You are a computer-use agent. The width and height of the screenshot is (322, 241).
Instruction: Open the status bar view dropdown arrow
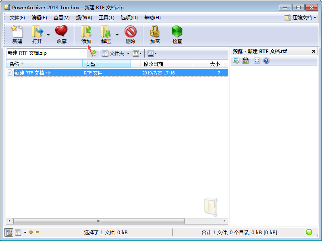point(25,233)
